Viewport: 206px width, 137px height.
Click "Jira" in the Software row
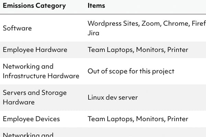pos(93,33)
